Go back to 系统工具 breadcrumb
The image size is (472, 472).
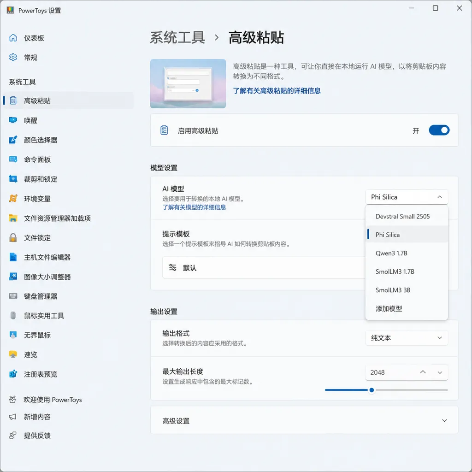(x=177, y=38)
